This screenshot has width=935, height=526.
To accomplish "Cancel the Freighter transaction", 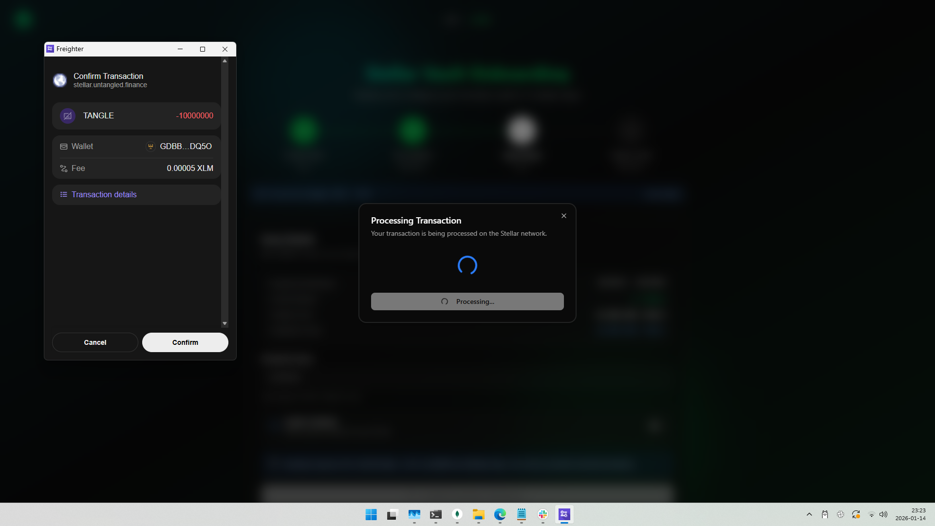I will point(95,342).
